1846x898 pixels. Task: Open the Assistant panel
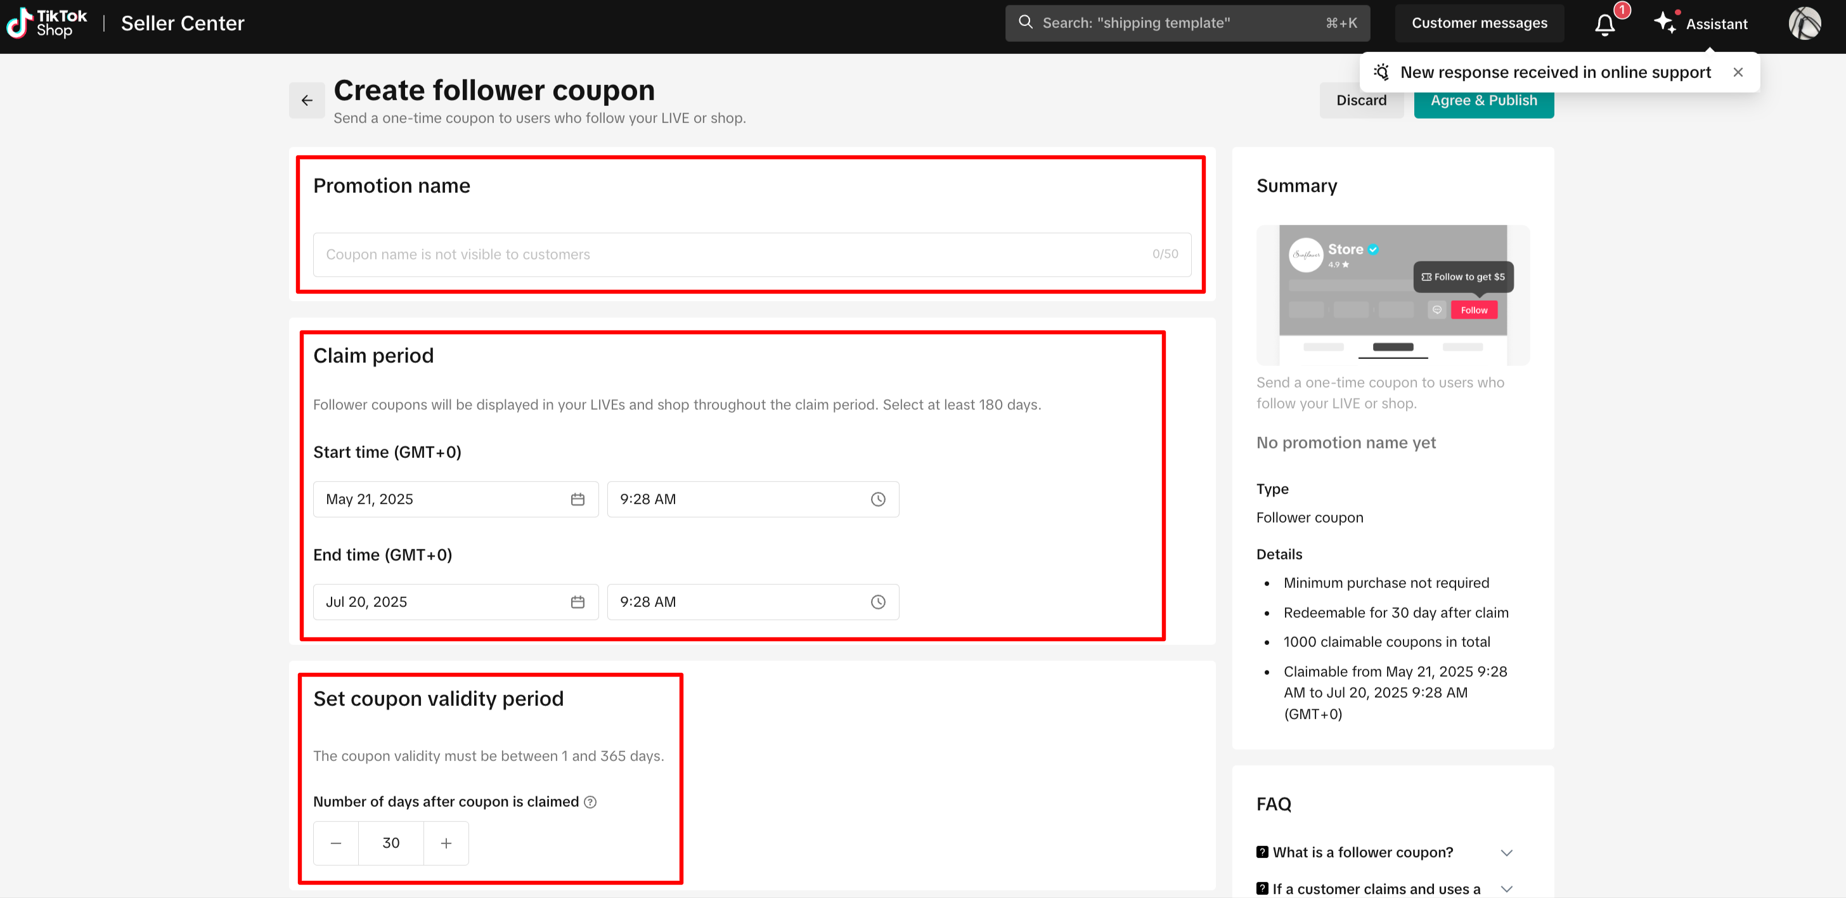click(1703, 23)
